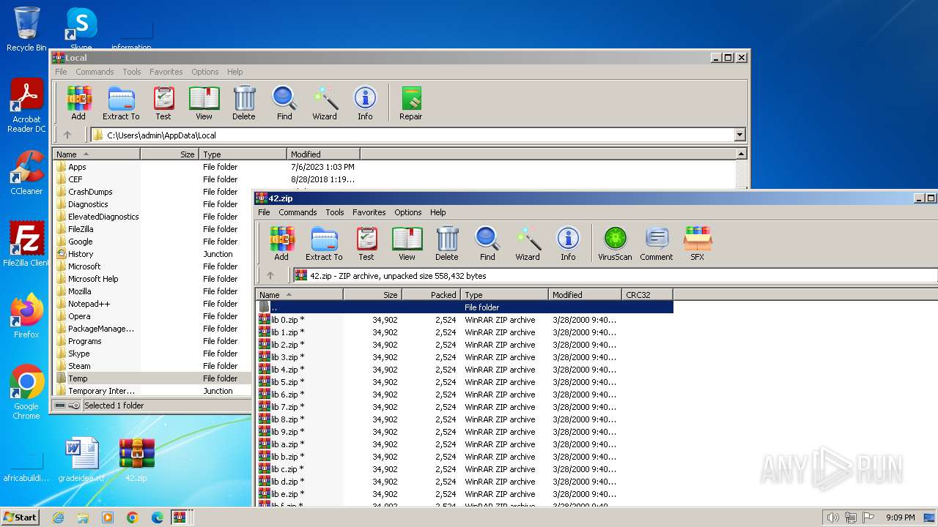Open Start menu
Screen dimensions: 938x527
(20, 517)
